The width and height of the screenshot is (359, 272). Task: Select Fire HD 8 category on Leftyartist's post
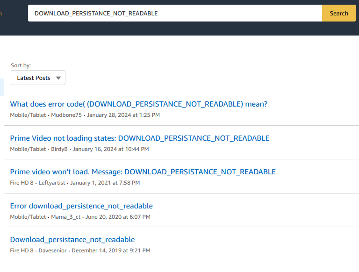tap(22, 183)
